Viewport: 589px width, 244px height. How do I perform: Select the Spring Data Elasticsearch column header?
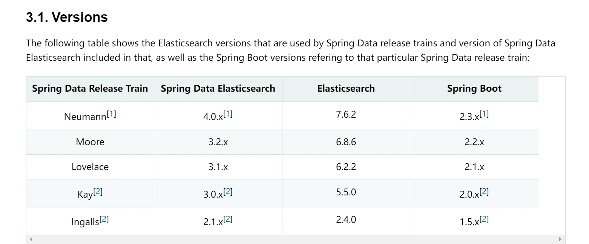[x=218, y=89]
